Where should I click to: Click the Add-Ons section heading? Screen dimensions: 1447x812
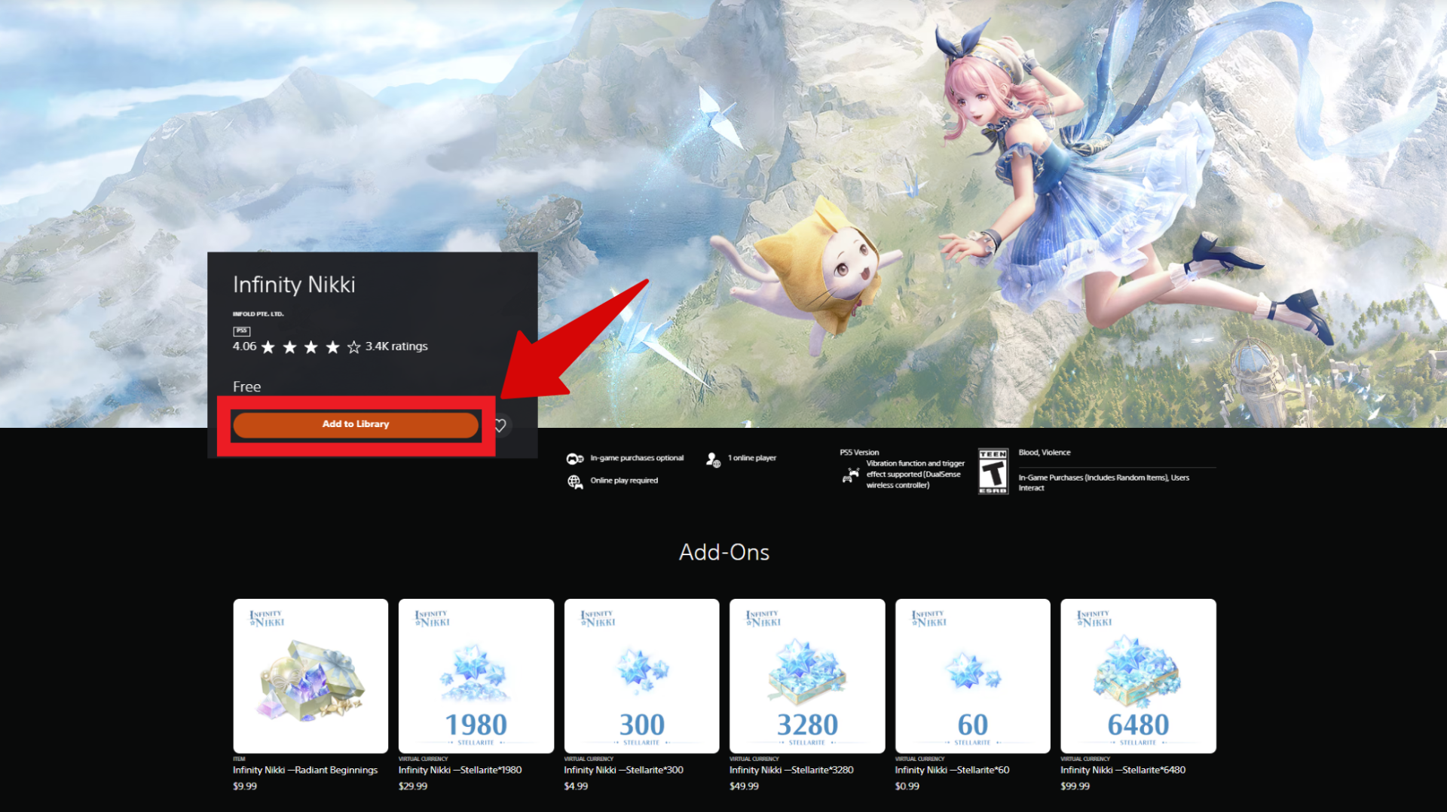[x=723, y=552]
